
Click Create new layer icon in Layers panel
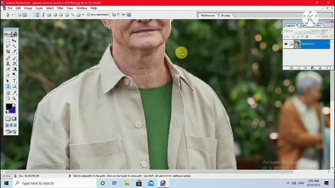[x=320, y=68]
